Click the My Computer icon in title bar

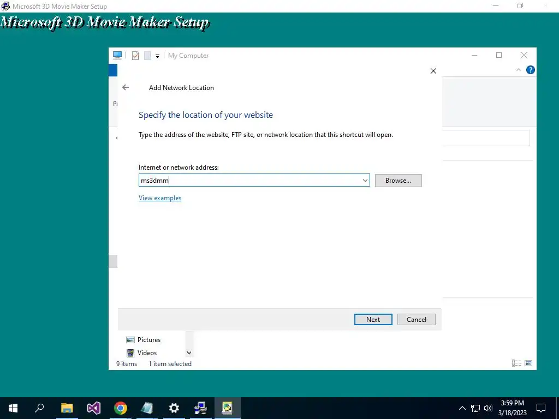(x=117, y=55)
